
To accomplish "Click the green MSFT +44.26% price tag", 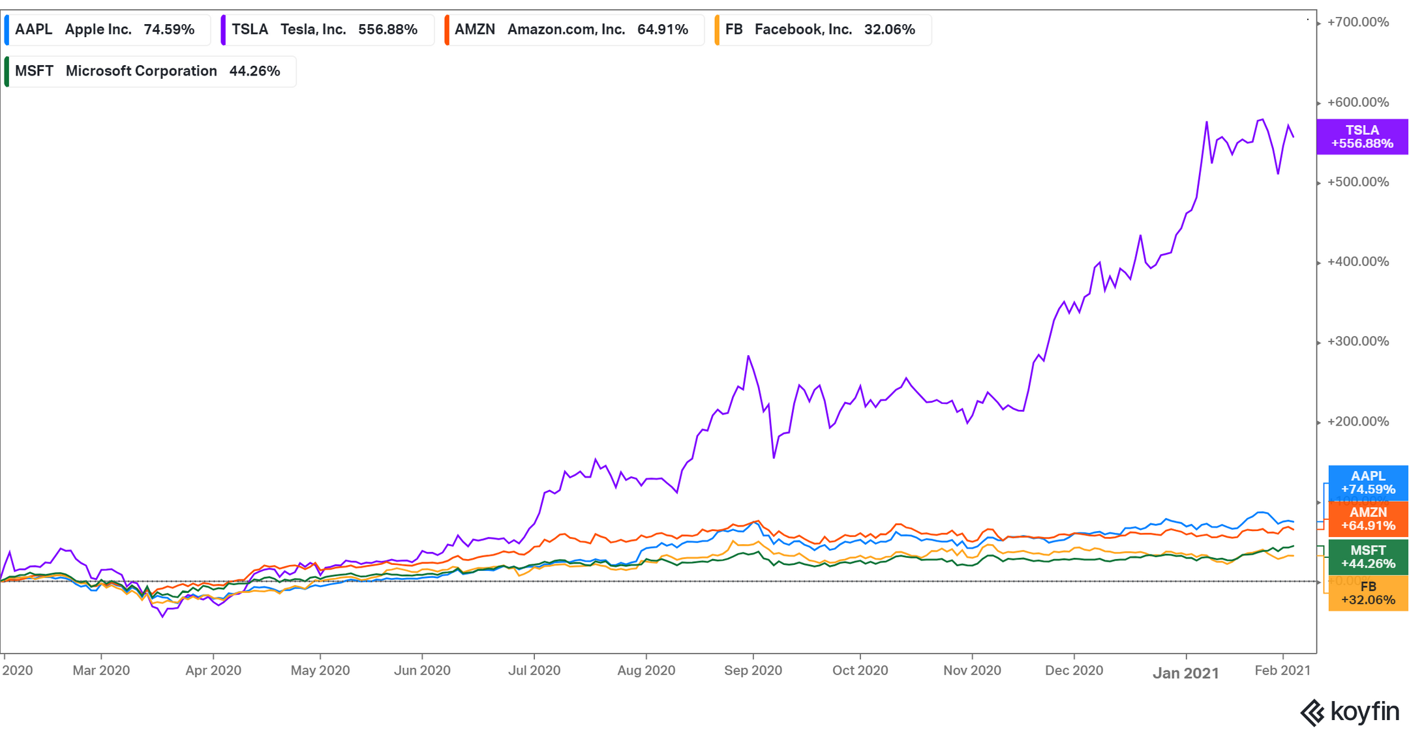I will pos(1367,557).
